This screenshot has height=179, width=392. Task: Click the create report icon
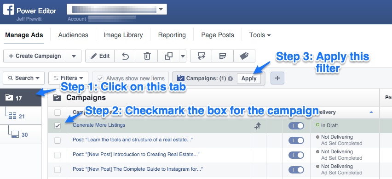pos(223,56)
